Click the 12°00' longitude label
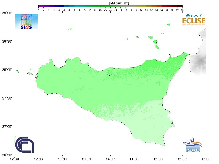The height and width of the screenshot is (164, 219). [x=15, y=159]
